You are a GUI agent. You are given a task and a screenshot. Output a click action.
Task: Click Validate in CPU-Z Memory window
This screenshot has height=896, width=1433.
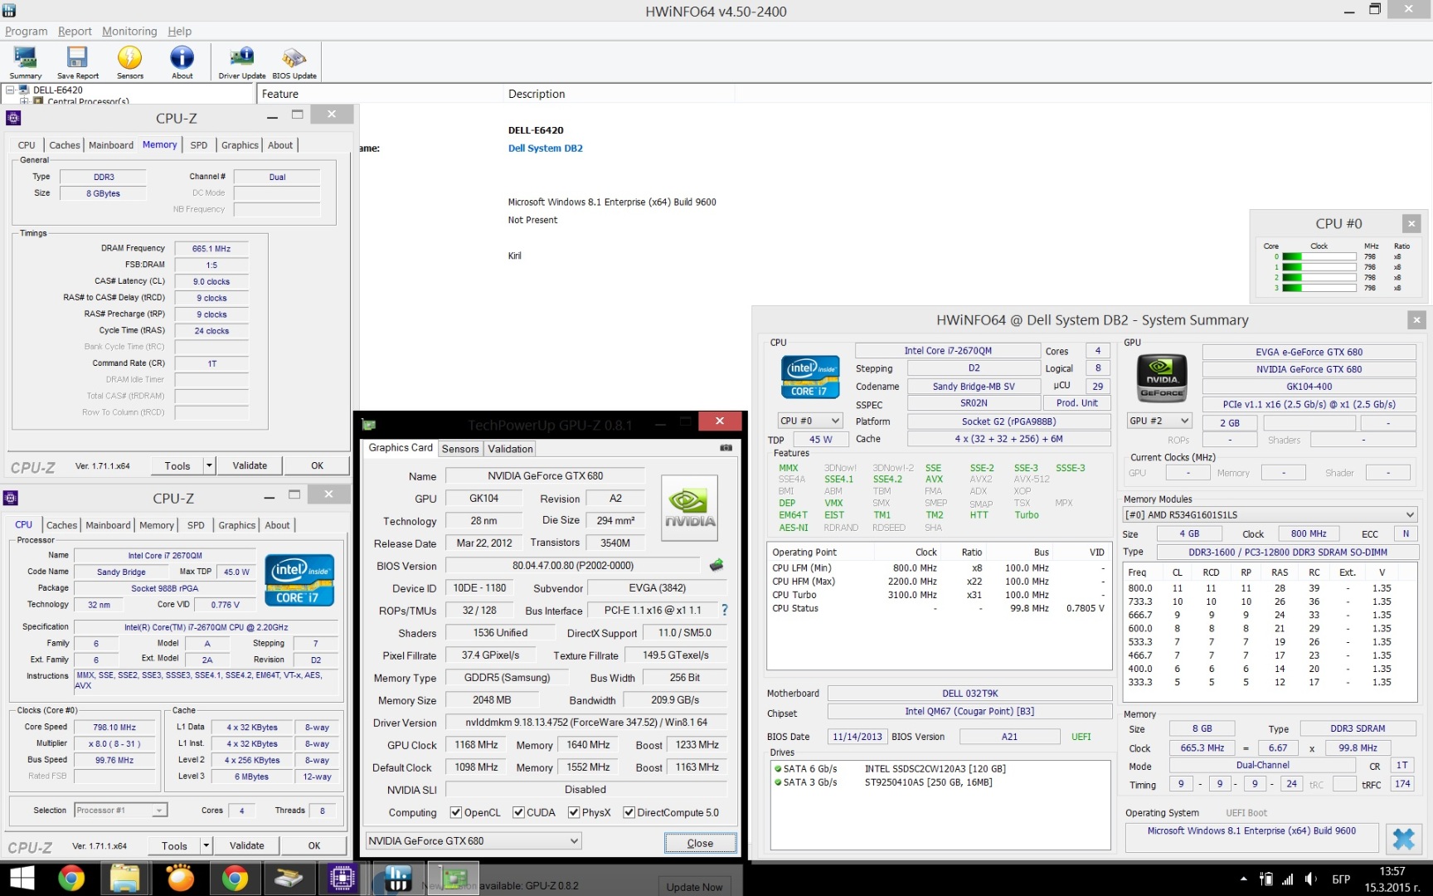tap(250, 465)
